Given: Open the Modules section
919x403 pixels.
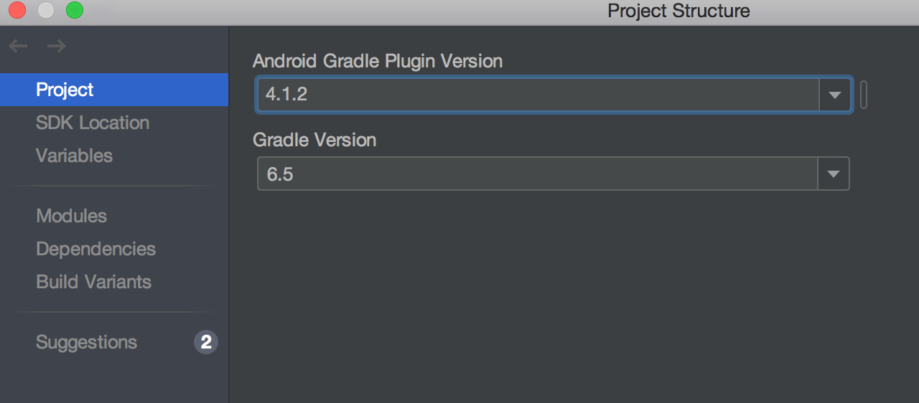Looking at the screenshot, I should 71,216.
